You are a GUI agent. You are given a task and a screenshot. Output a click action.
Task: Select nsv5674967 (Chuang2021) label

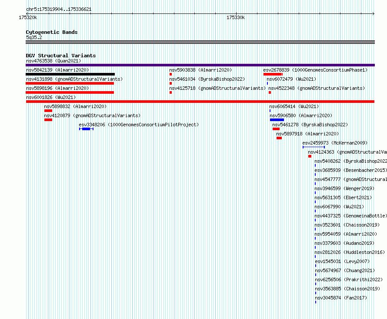[x=345, y=270]
